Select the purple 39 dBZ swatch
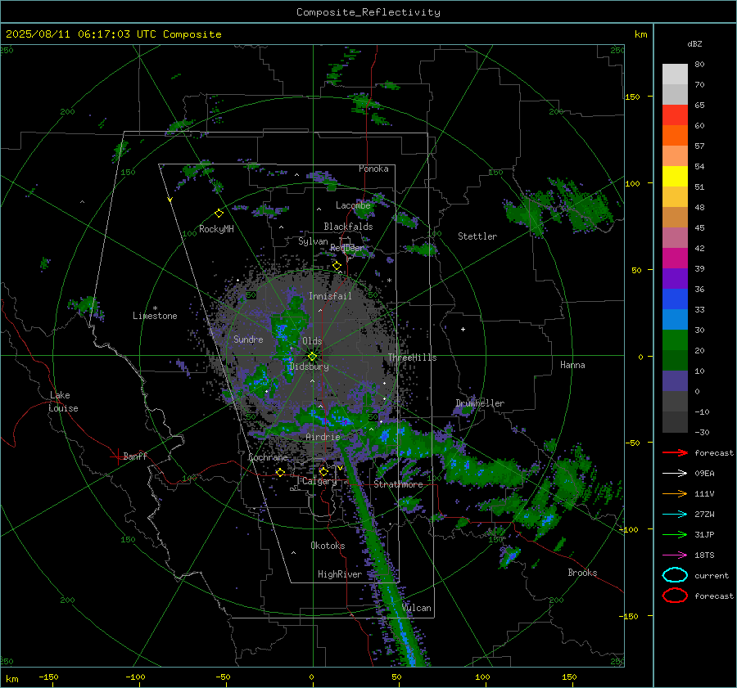This screenshot has height=688, width=737. tap(675, 278)
